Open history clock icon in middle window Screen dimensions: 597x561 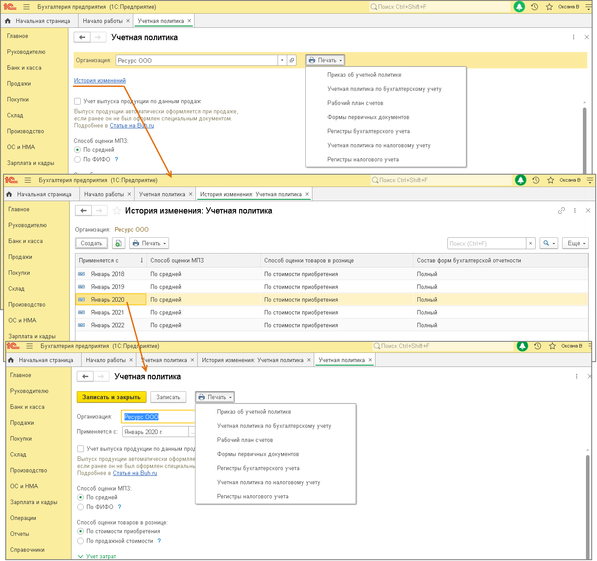(536, 180)
